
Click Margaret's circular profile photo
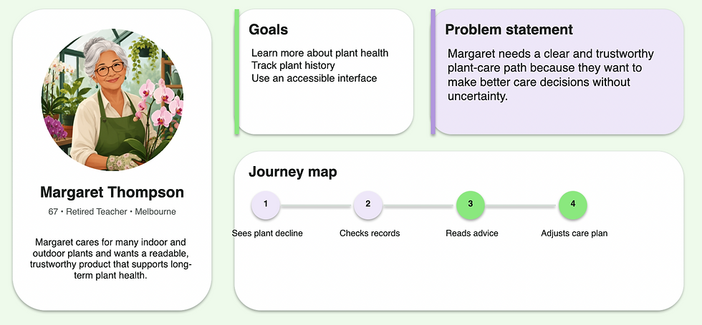click(112, 100)
